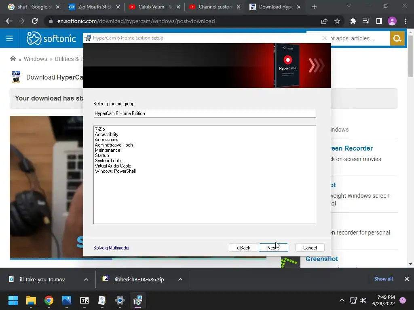
Task: Close the HyperCam setup dialog
Action: pos(325,38)
